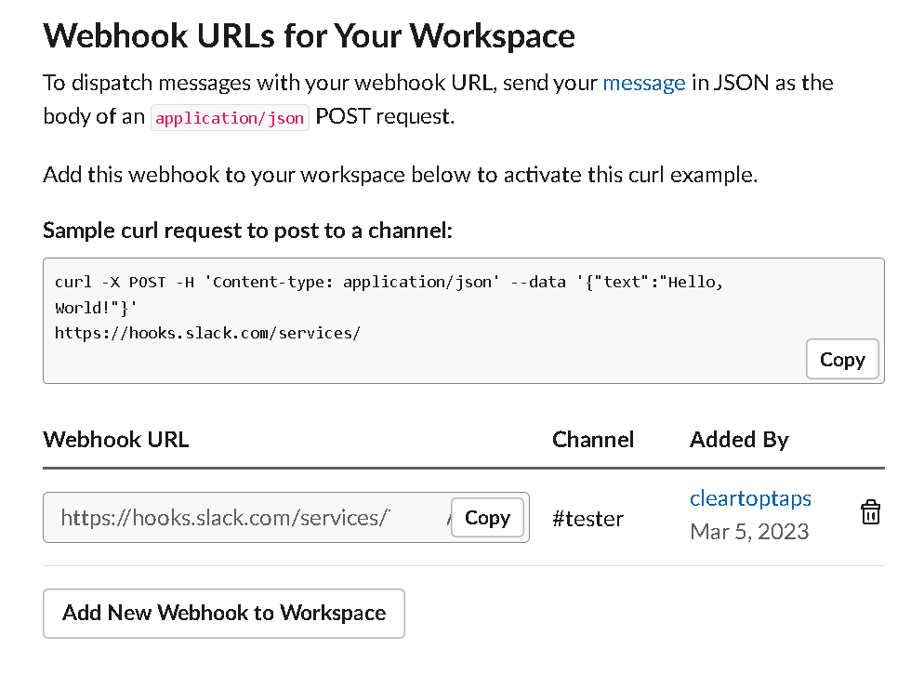Click the "Add this webhook" instruction paragraph
This screenshot has height=675, width=924.
point(400,175)
